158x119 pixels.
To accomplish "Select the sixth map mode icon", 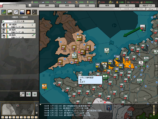I will pyautogui.click(x=21, y=117).
